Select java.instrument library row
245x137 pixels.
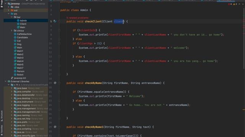click(x=26, y=102)
